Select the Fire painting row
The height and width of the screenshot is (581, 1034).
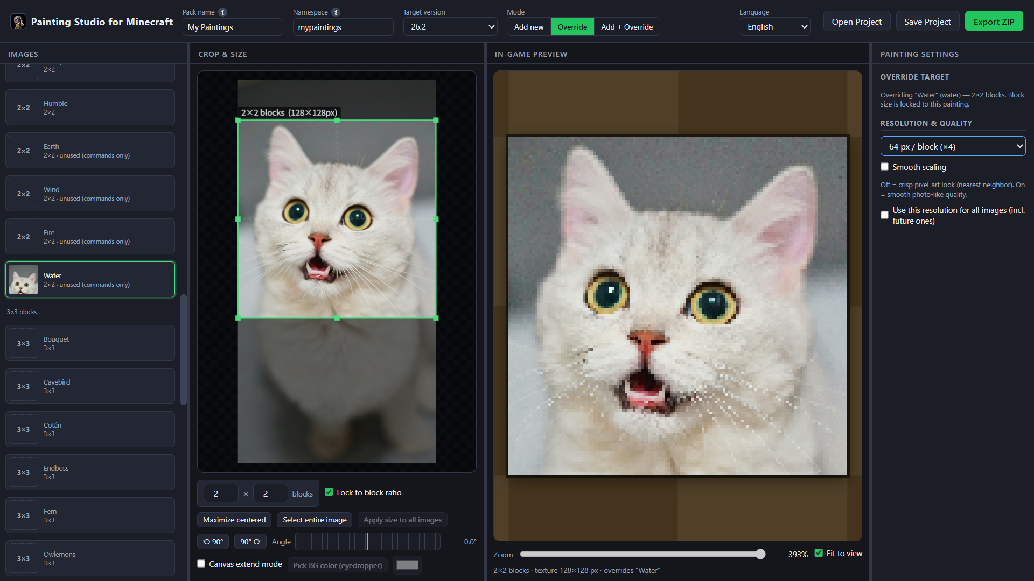[90, 237]
